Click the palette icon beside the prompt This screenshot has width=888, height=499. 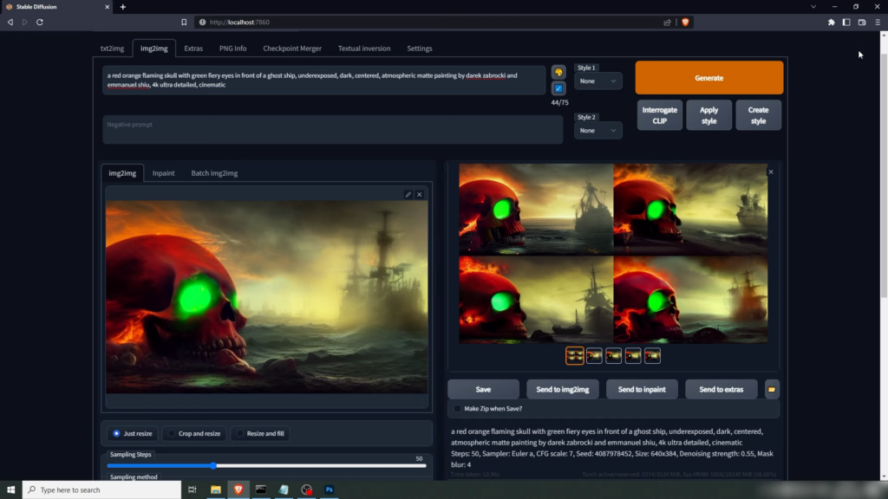[558, 73]
